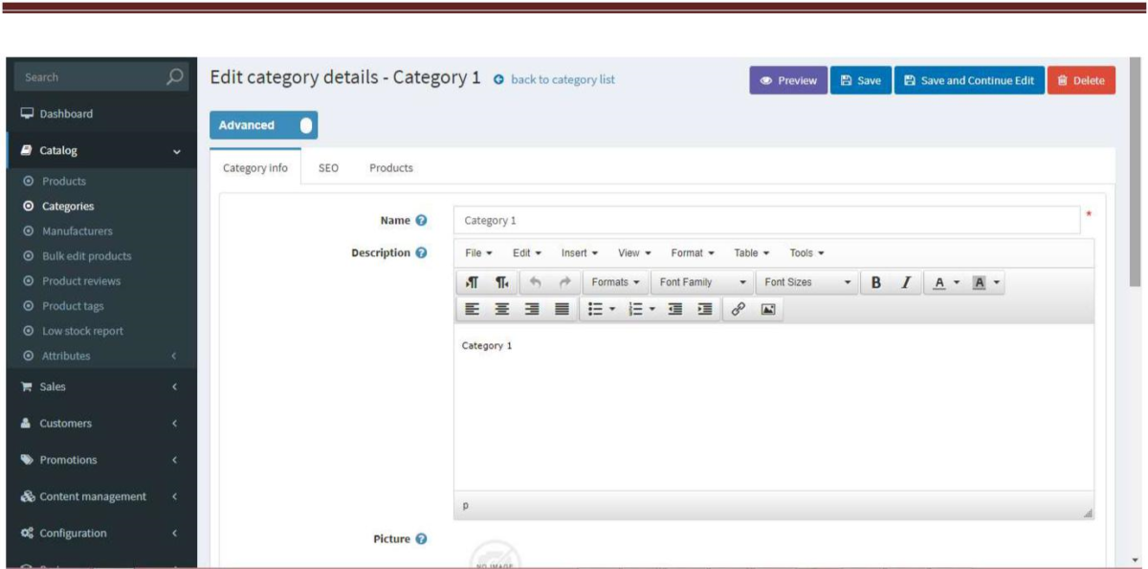Open the editor Tools menu
The width and height of the screenshot is (1148, 569).
(x=806, y=252)
